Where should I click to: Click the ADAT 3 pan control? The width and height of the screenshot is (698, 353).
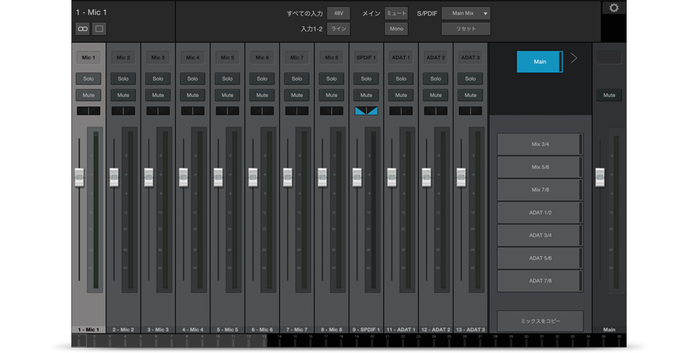click(470, 111)
